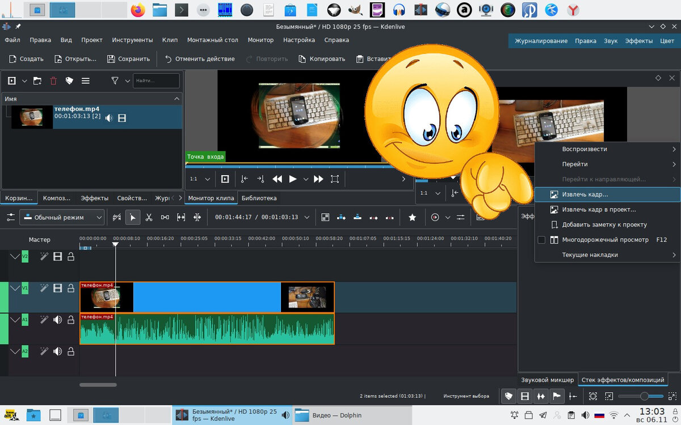Rewind playback in clip monitor
Viewport: 681px width, 425px height.
tap(277, 179)
